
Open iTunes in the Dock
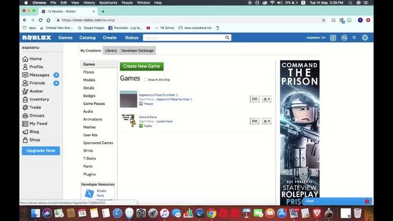[165, 214]
